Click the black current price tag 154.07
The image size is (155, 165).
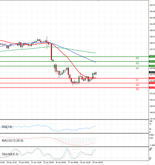152,72
